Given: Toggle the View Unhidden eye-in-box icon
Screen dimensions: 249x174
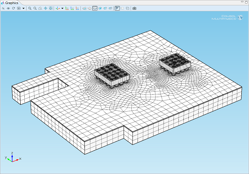Looking at the screenshot, I should point(19,9).
